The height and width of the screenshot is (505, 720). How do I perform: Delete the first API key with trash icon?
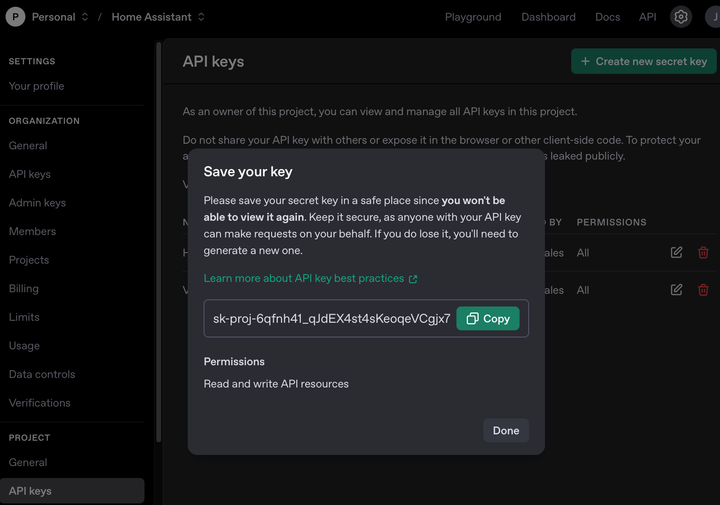pyautogui.click(x=703, y=252)
